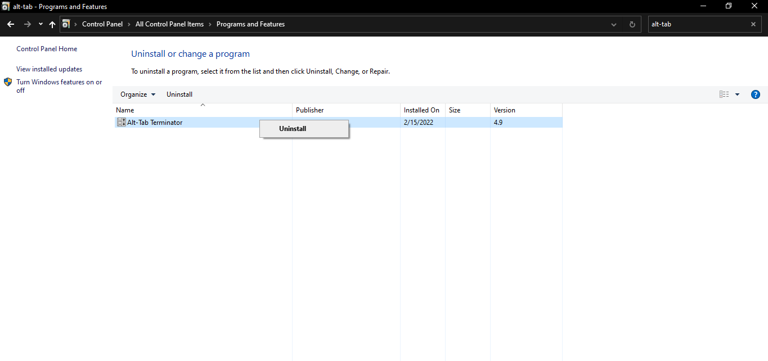768x361 pixels.
Task: Navigate to All Control Panel Items breadcrumb
Action: (x=169, y=24)
